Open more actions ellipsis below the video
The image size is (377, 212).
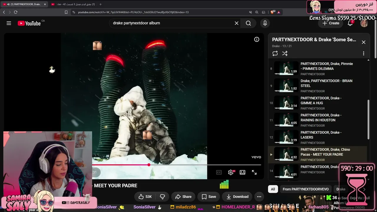coord(259,197)
